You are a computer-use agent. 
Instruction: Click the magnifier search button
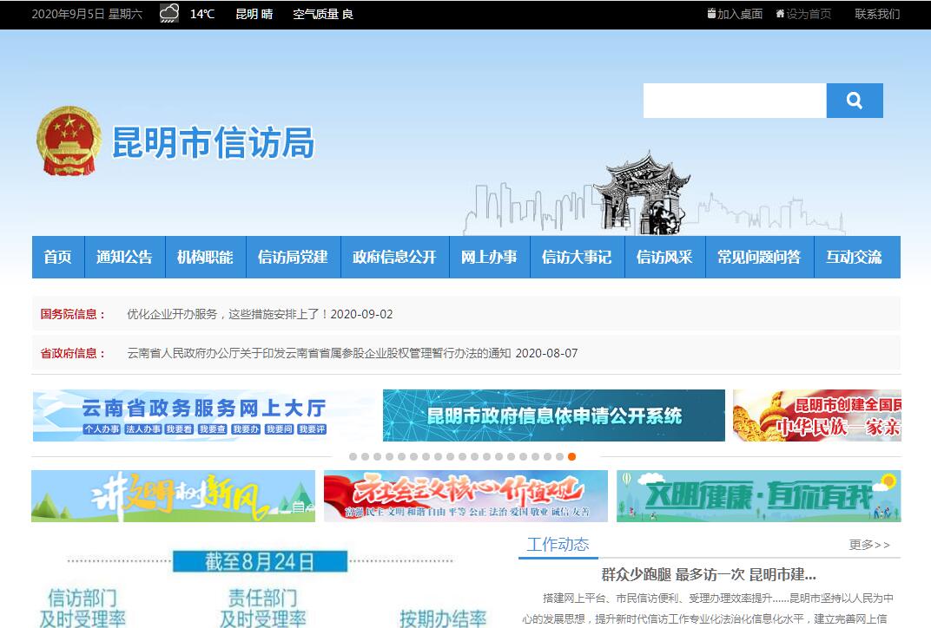855,101
